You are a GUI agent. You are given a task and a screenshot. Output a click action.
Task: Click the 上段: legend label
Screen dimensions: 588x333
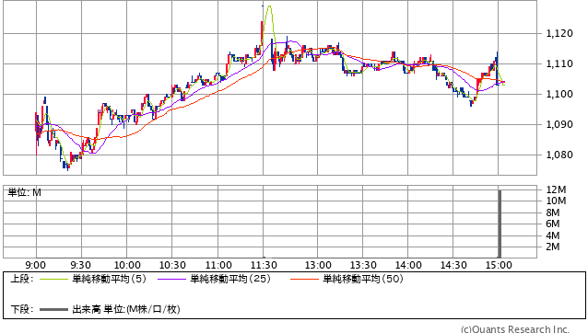click(22, 279)
